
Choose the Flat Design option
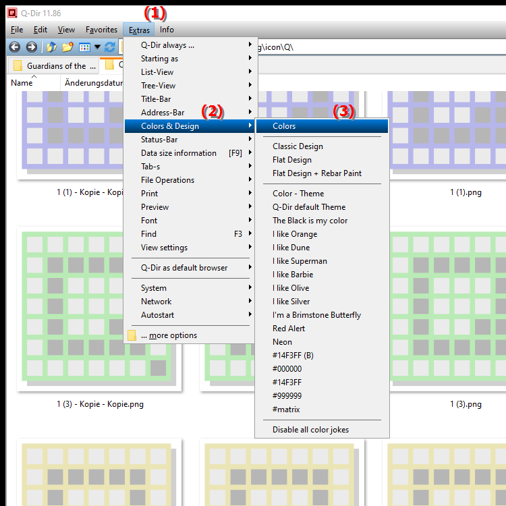coord(292,160)
